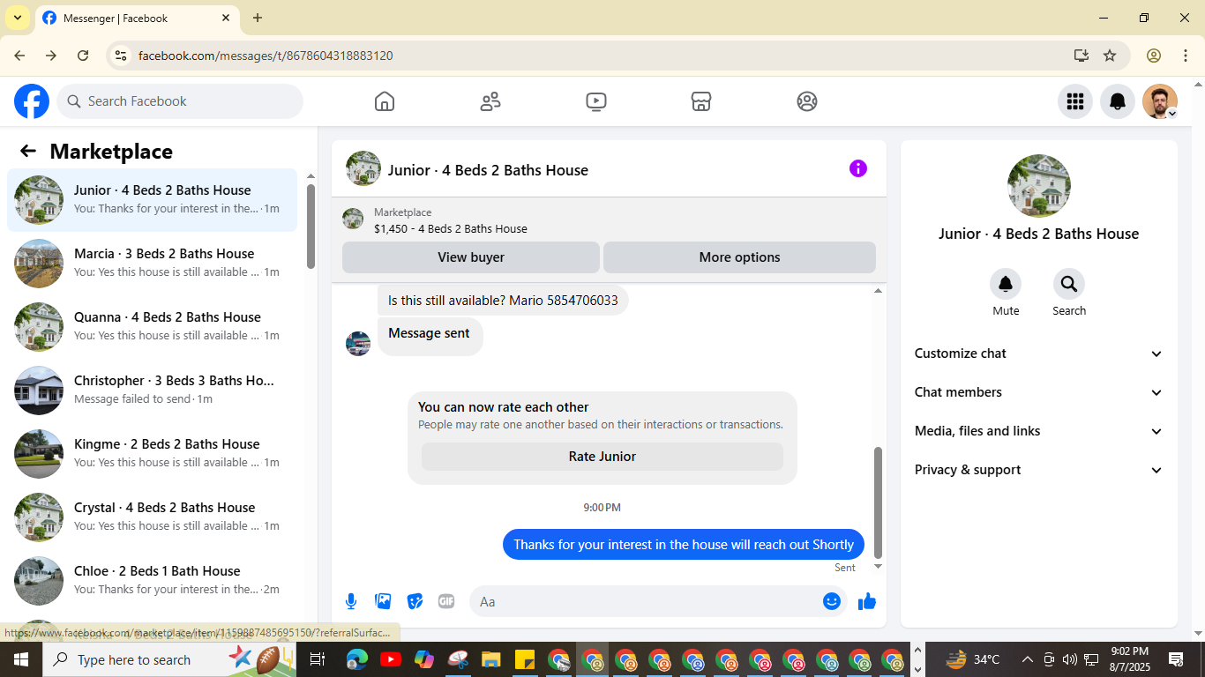Screen dimensions: 1205x677
Task: Attach a file using the photo icon
Action: [383, 601]
